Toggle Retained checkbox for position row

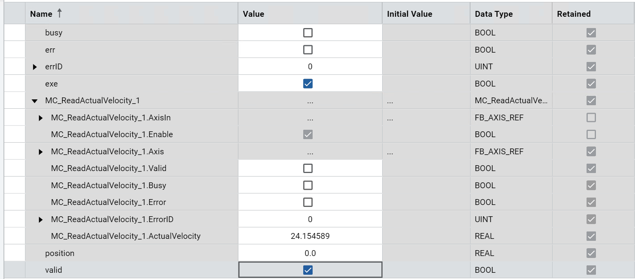point(591,253)
